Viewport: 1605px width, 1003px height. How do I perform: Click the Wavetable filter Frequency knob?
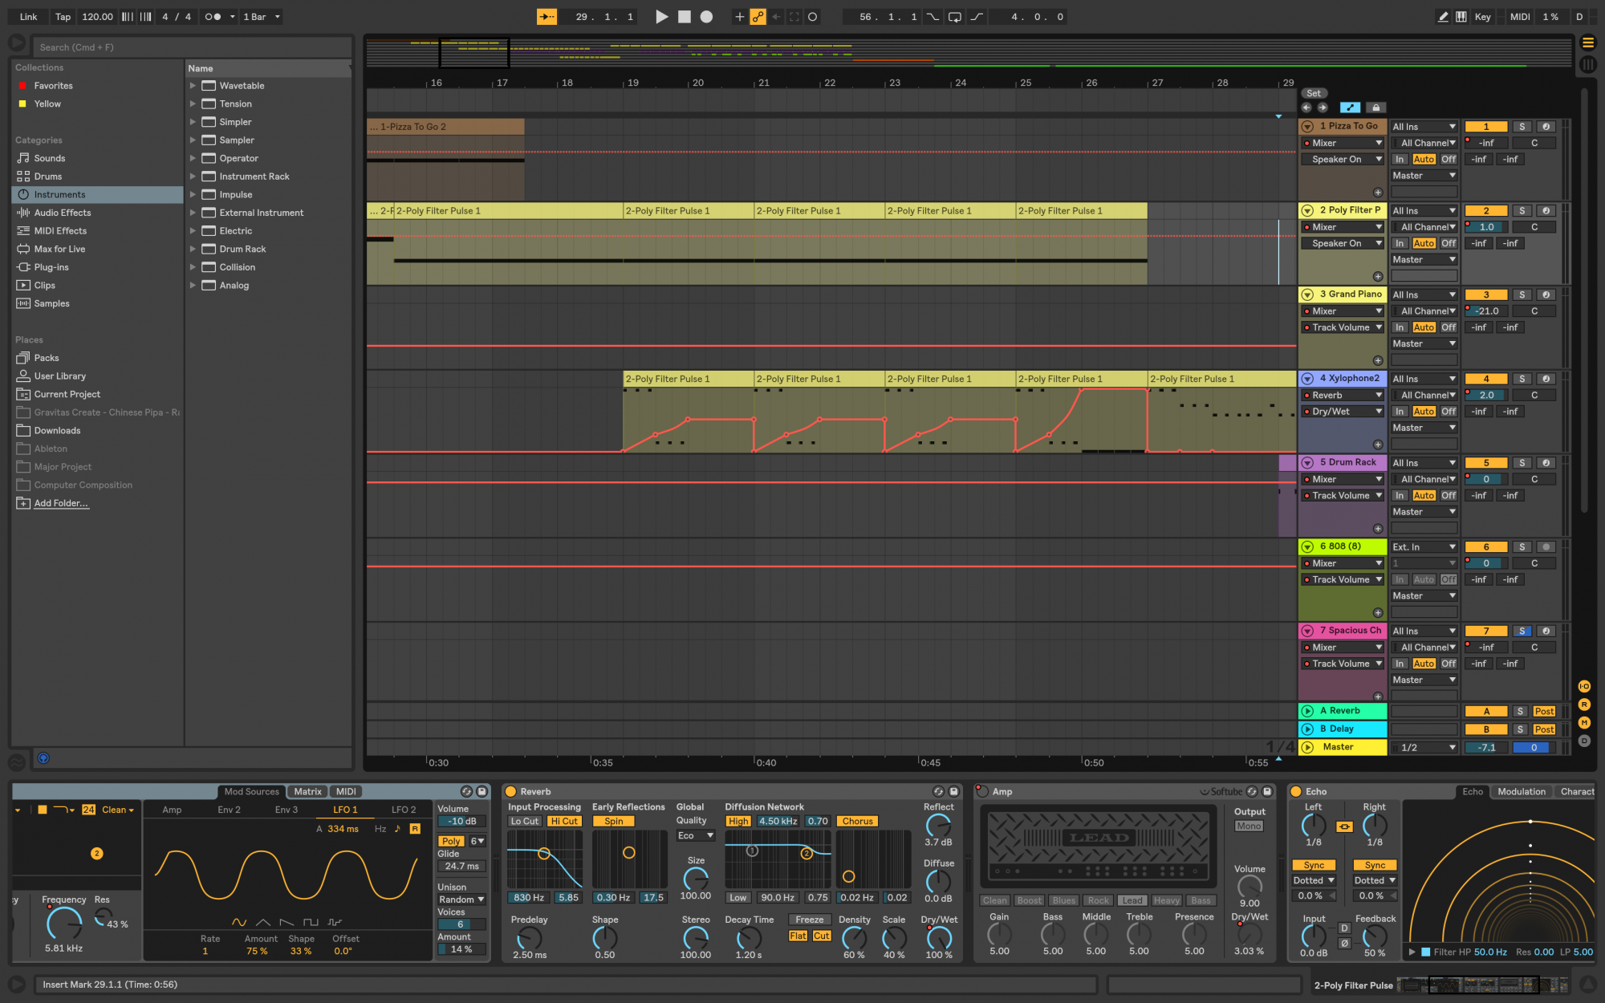(x=63, y=924)
